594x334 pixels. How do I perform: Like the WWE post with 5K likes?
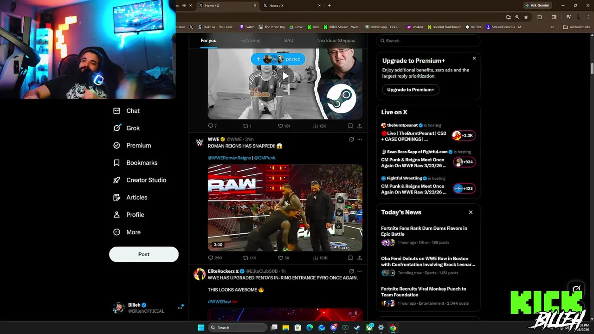click(x=283, y=258)
